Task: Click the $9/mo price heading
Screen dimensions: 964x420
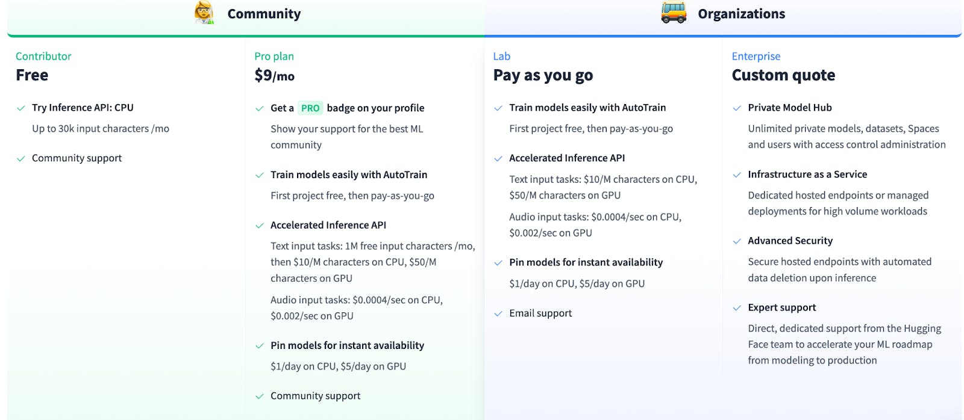Action: click(x=274, y=76)
